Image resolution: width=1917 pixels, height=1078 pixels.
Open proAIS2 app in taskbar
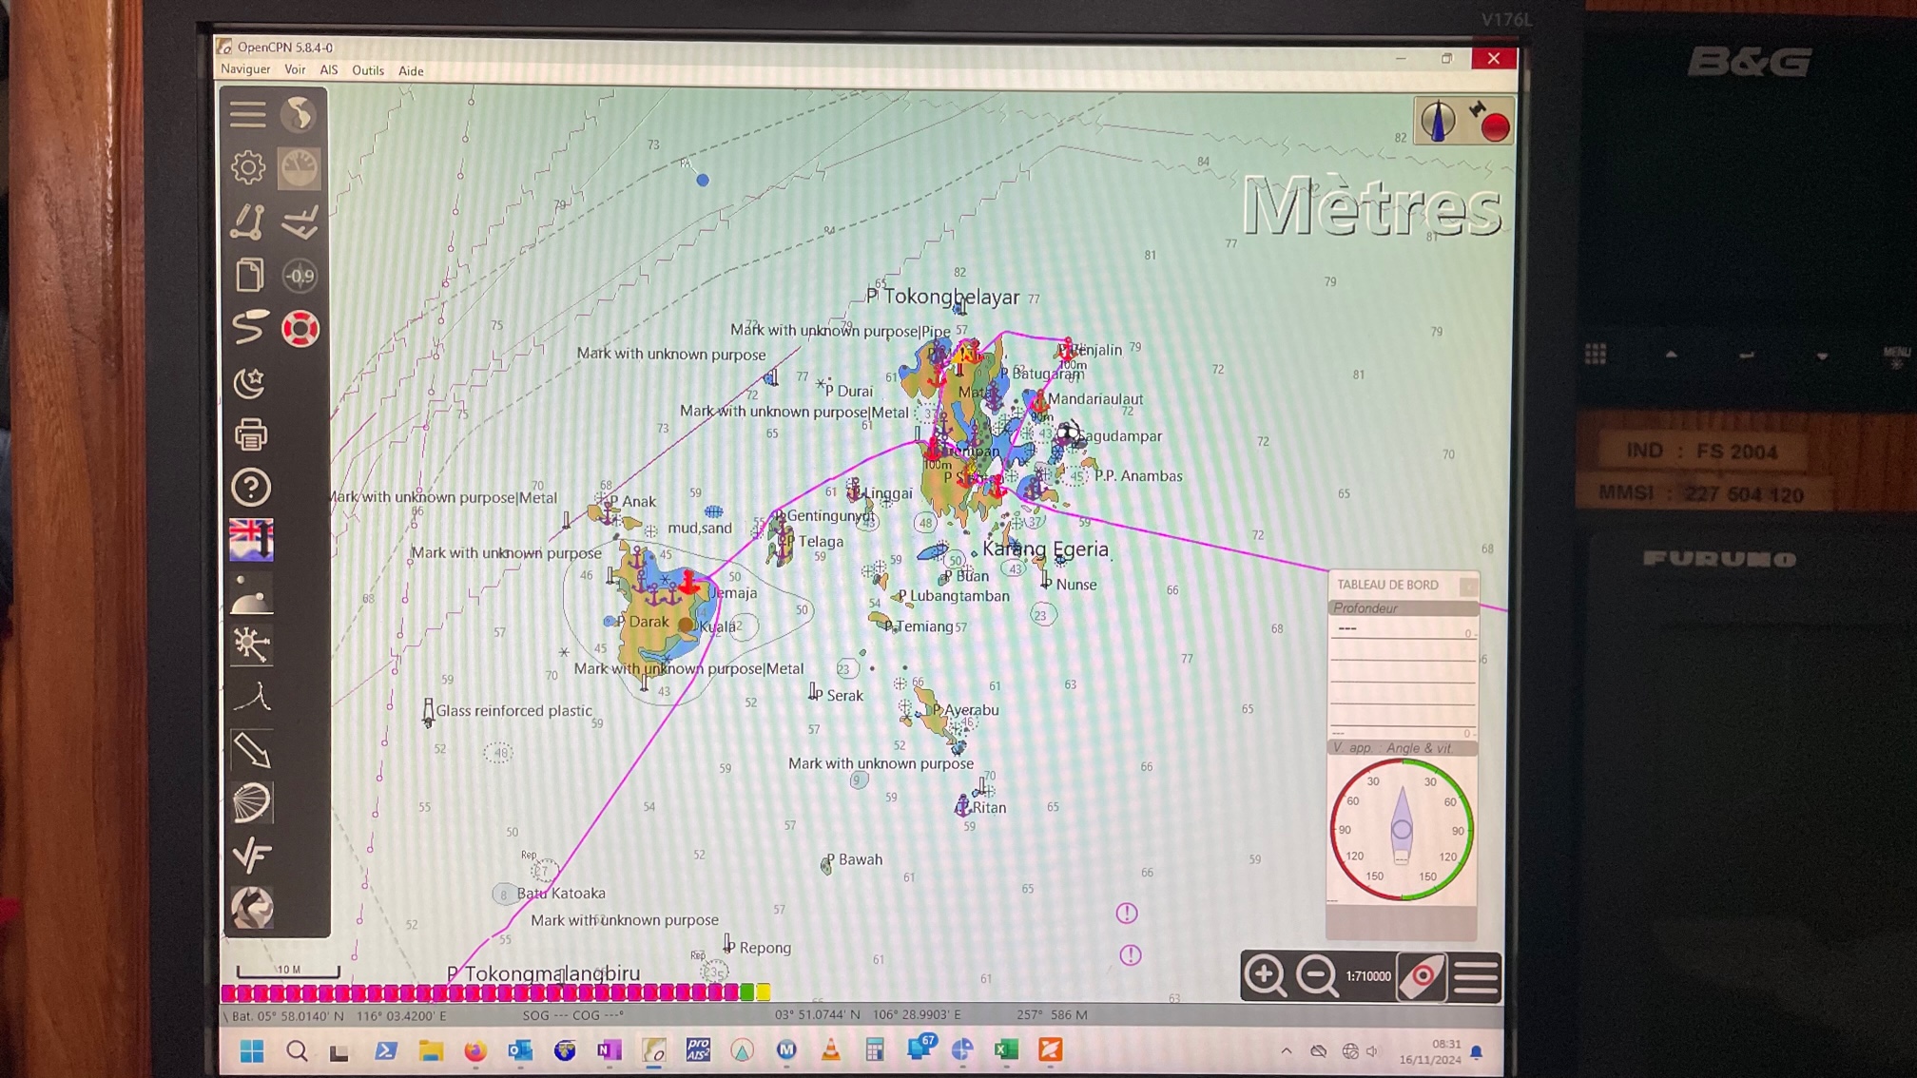(x=698, y=1050)
